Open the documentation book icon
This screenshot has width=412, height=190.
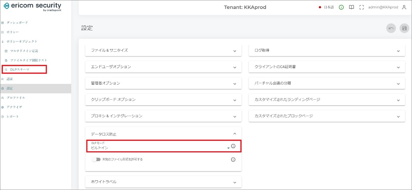tap(351, 7)
